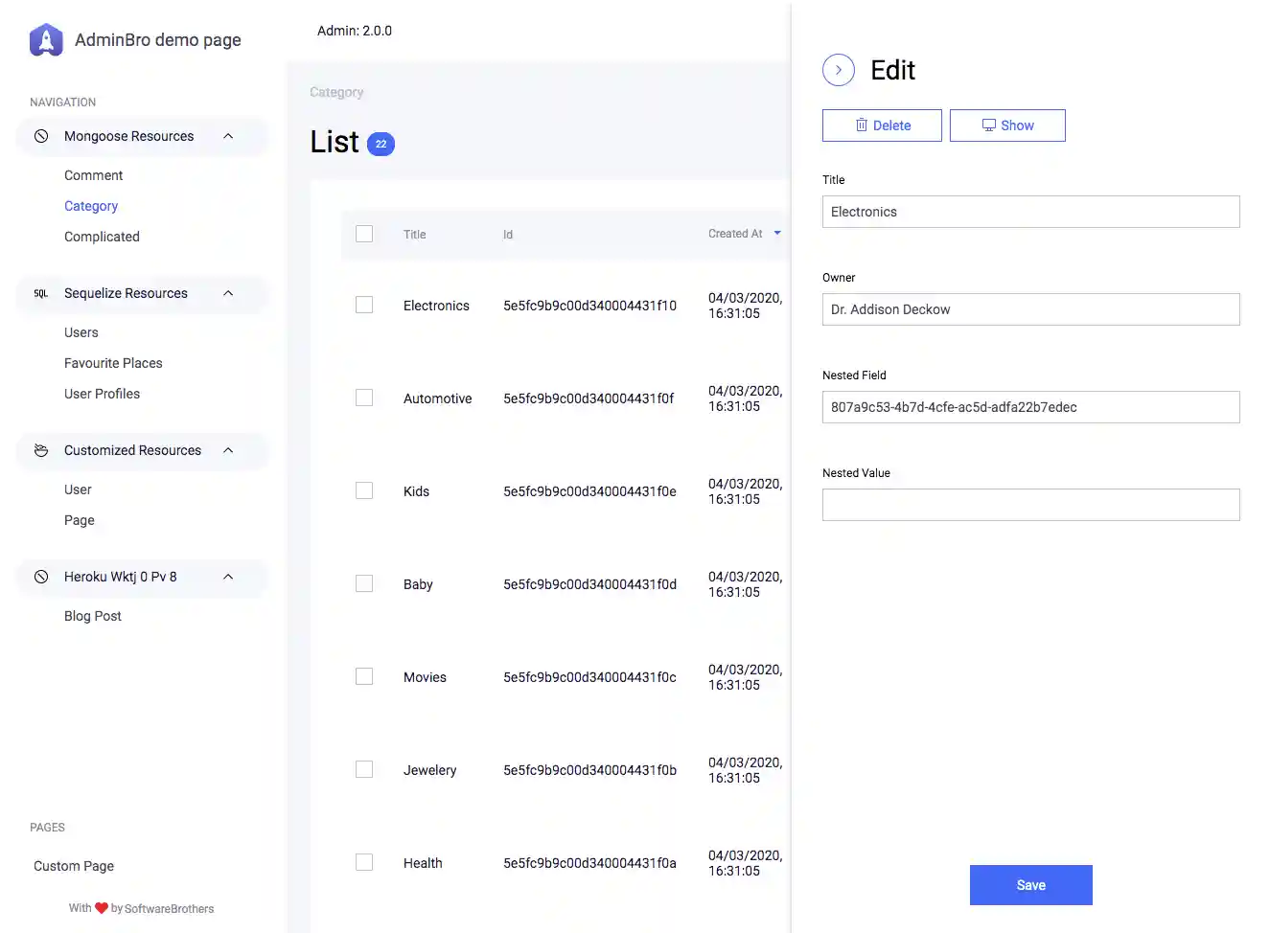Check the Movies row checkbox
This screenshot has height=933, width=1270.
pos(364,676)
